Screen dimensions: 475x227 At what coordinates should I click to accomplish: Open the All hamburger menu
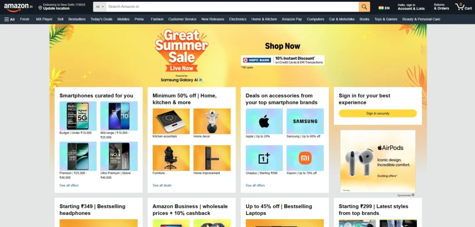click(9, 19)
